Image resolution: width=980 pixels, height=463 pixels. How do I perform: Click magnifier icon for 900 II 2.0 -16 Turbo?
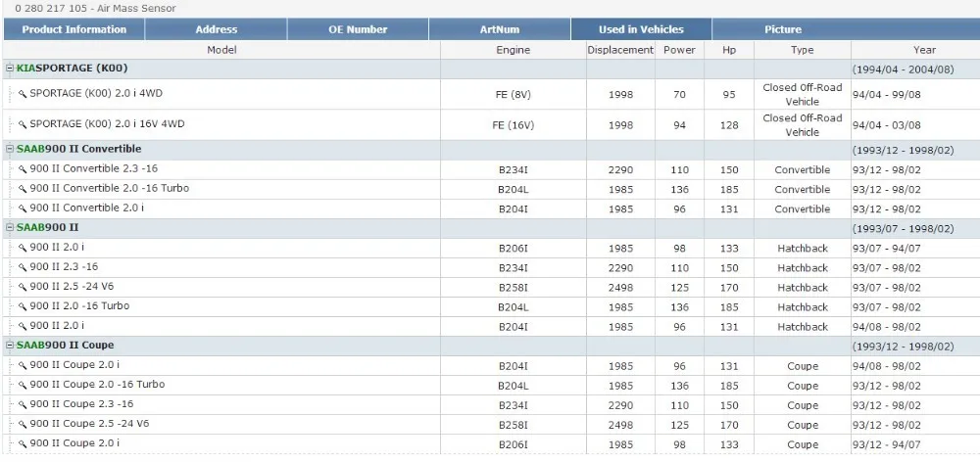coord(22,307)
